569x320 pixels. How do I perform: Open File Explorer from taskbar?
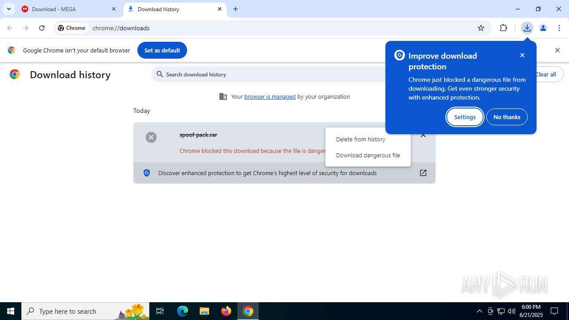point(204,311)
